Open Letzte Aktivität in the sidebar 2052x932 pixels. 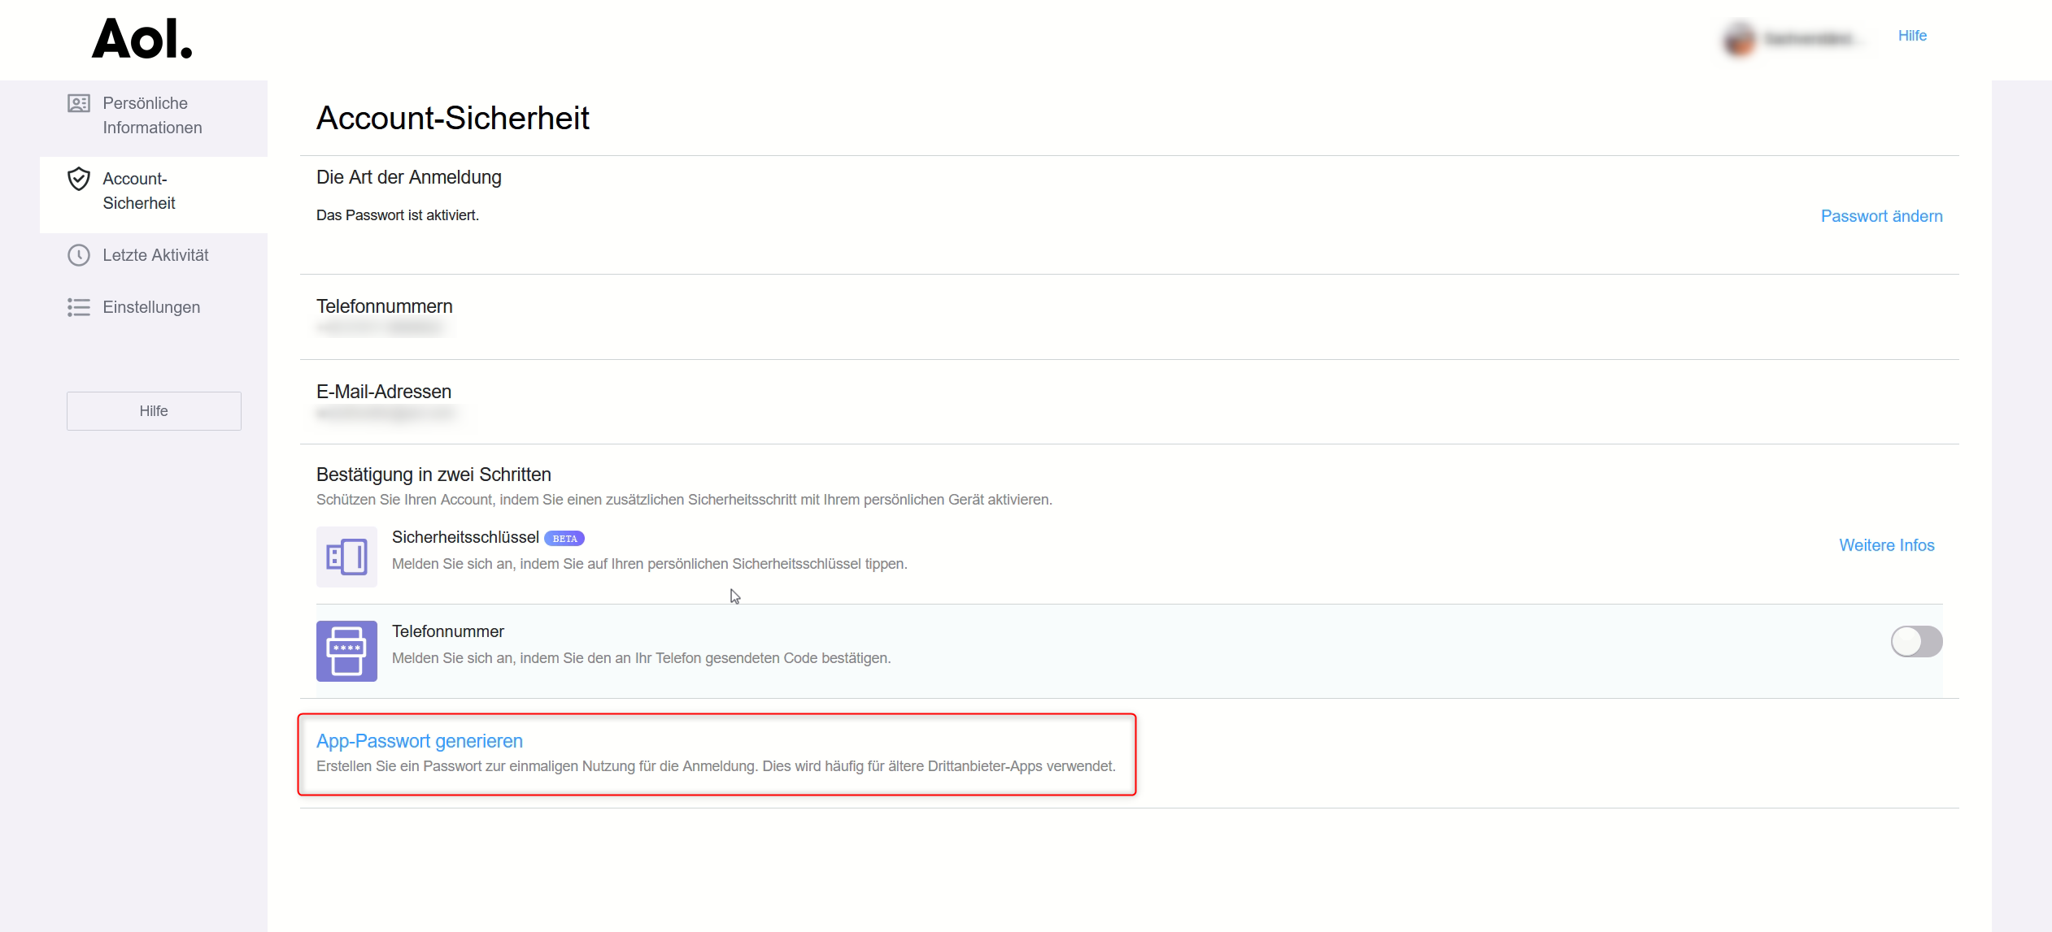(x=153, y=255)
